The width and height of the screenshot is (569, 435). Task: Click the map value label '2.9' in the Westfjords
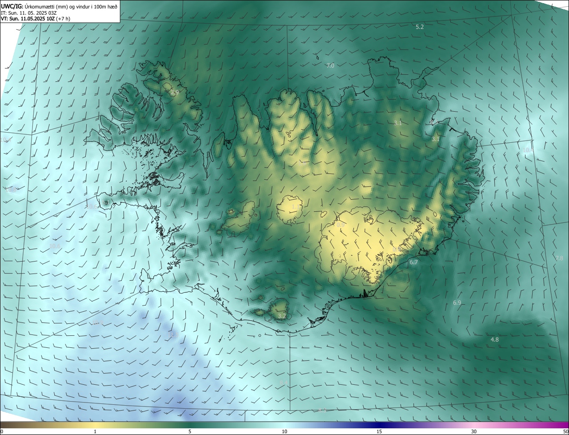pyautogui.click(x=175, y=92)
